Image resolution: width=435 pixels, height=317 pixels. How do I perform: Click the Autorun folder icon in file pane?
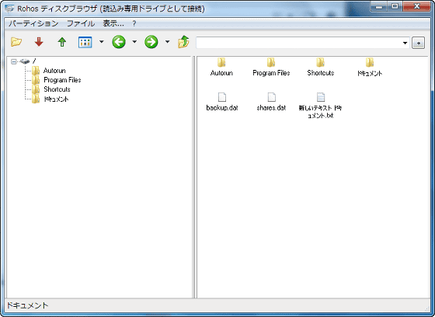(221, 62)
